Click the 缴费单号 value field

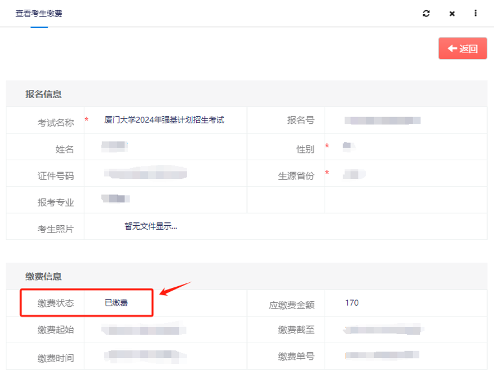[382, 356]
